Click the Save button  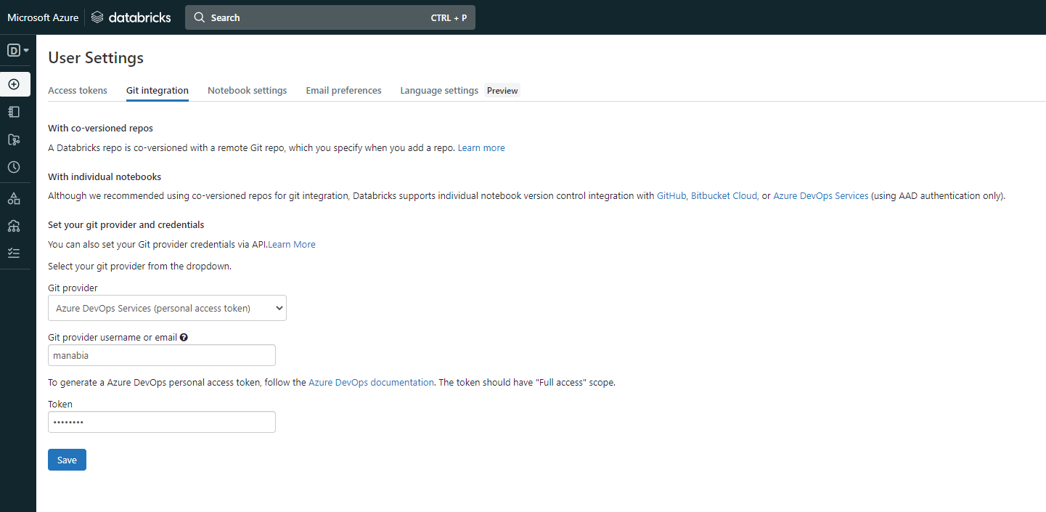click(67, 460)
